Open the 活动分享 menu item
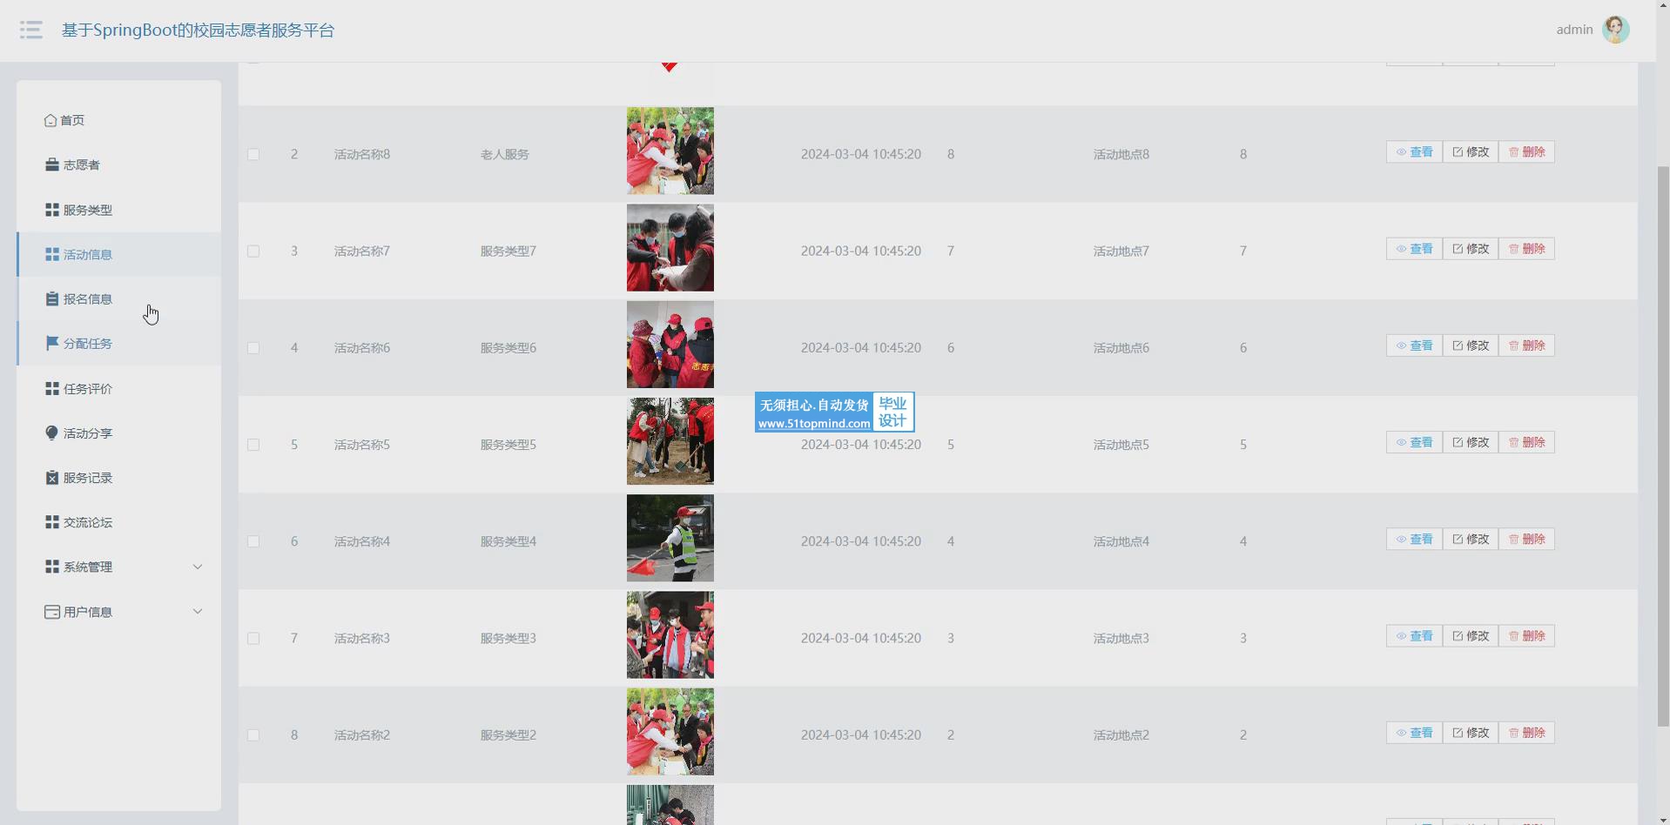 point(118,433)
